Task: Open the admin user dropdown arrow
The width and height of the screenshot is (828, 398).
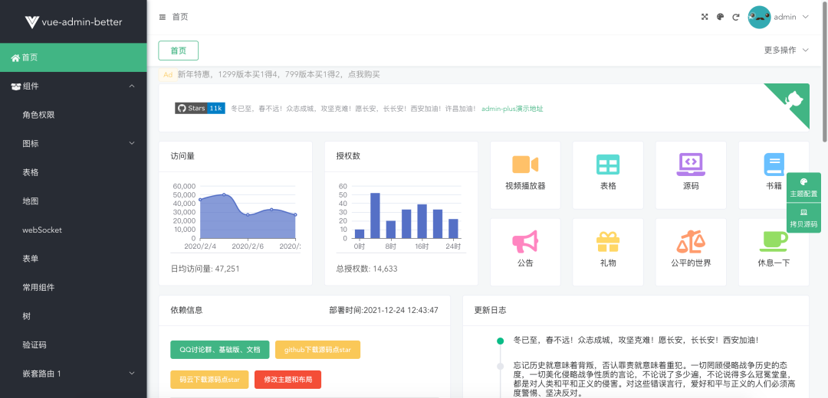Action: pos(805,17)
